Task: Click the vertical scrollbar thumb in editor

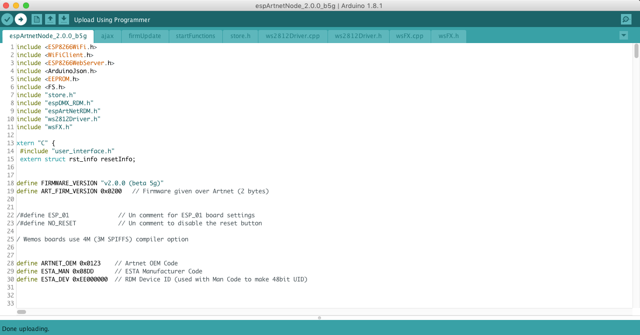Action: (636, 51)
